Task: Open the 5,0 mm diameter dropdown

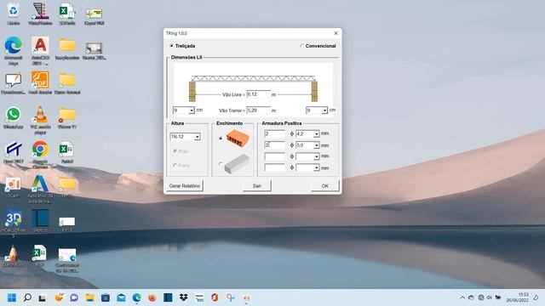Action: point(316,145)
